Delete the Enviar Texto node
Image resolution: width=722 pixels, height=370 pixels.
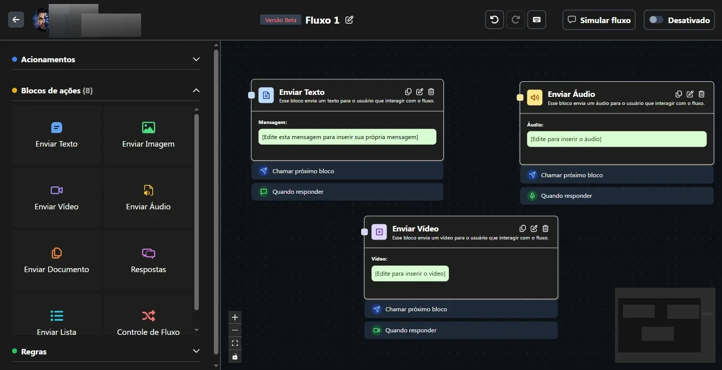(431, 92)
